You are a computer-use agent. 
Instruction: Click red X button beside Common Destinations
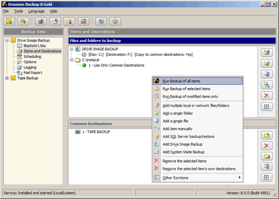(266, 146)
